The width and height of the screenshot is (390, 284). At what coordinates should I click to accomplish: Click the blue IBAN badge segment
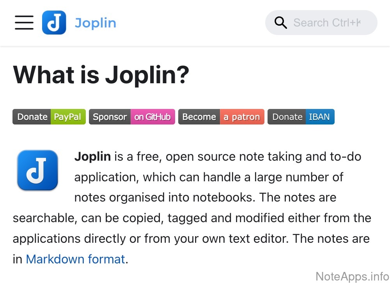(x=319, y=117)
